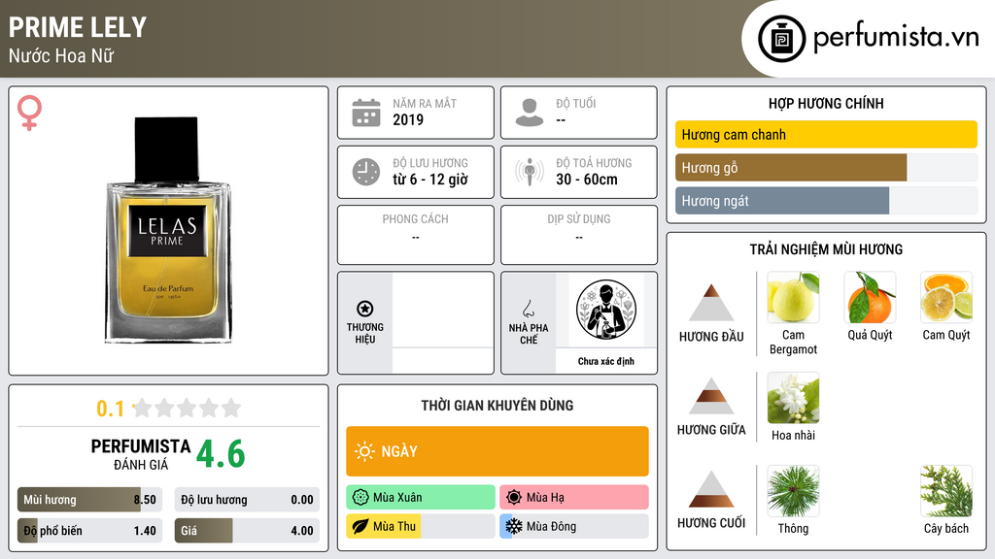Select the Mùa Xuân season bar
The width and height of the screenshot is (995, 559).
pos(421,498)
